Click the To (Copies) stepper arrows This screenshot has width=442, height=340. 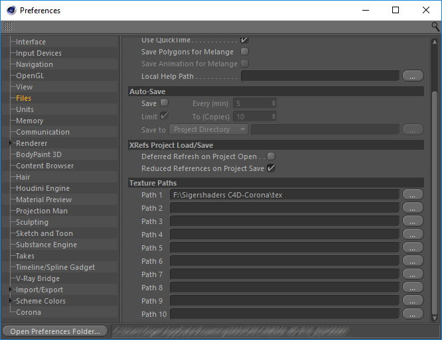pos(273,117)
